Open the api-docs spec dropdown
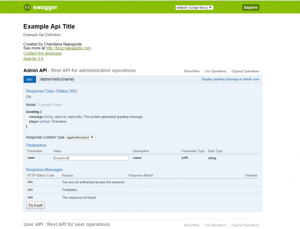The image size is (300, 229). pyautogui.click(x=194, y=8)
